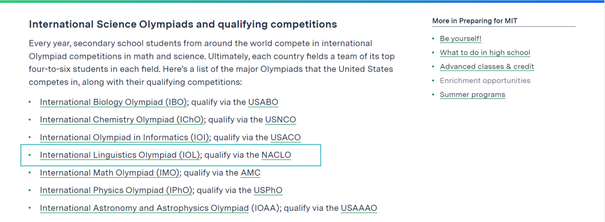The image size is (605, 222).
Task: Open the 'Be yourself!' sidebar link
Action: (460, 39)
